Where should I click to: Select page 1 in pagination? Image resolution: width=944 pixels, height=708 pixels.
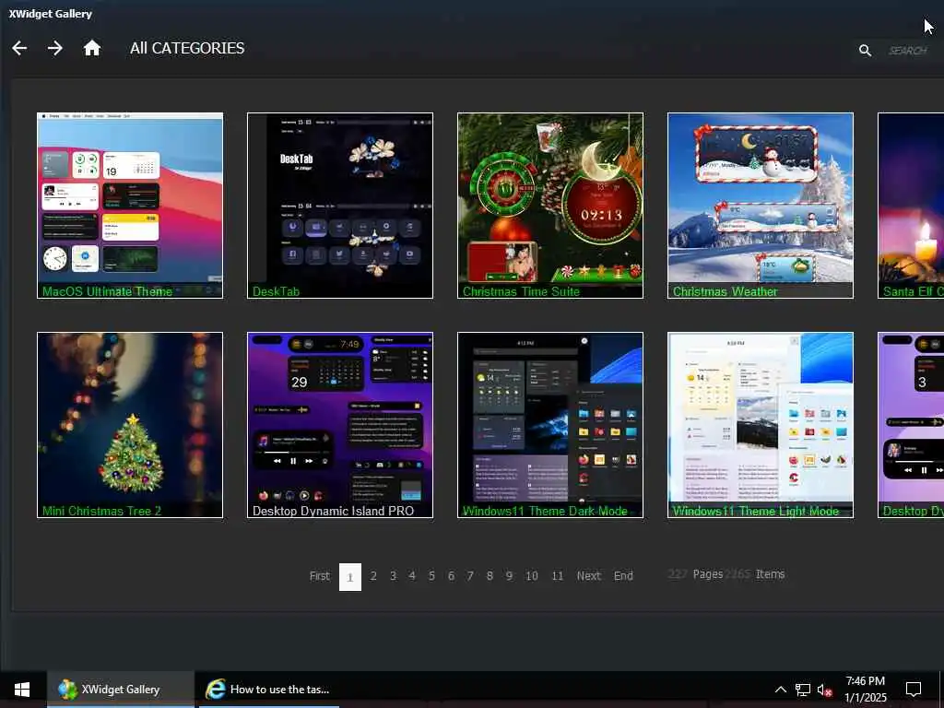(350, 577)
